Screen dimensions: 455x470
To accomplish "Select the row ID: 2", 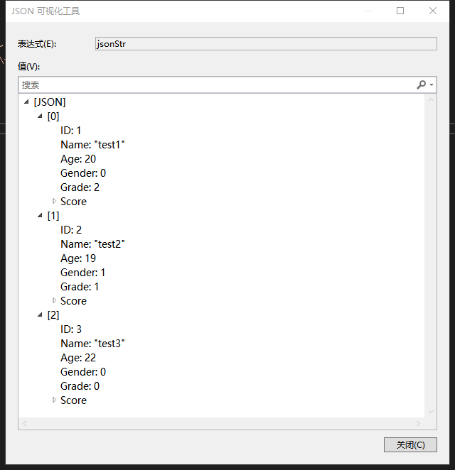I will click(71, 230).
